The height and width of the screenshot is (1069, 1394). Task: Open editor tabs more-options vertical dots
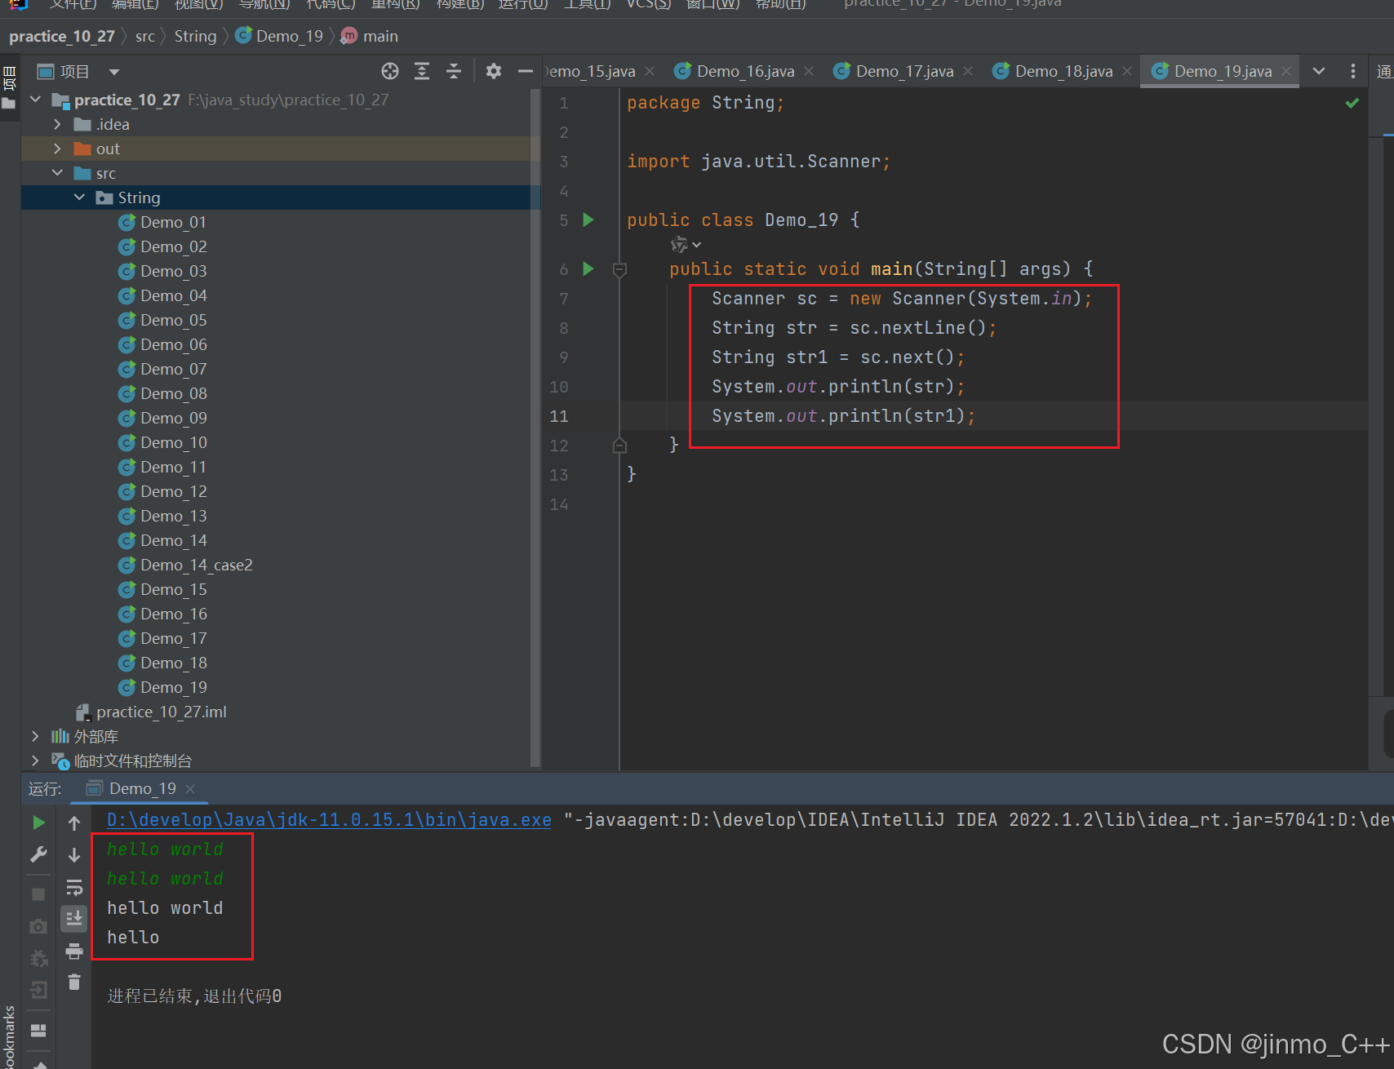pyautogui.click(x=1352, y=71)
